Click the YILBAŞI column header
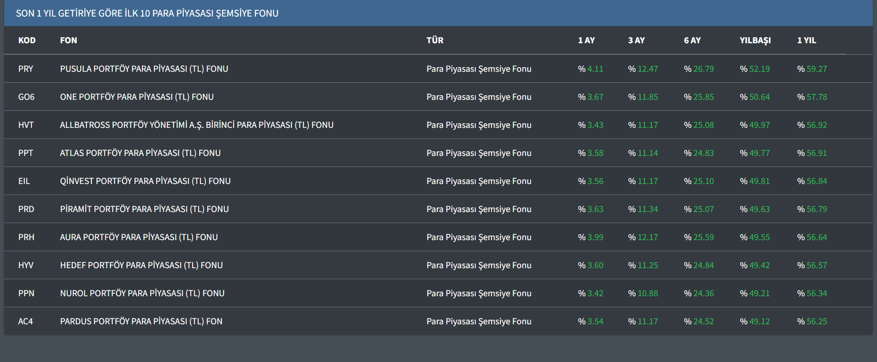This screenshot has height=362, width=877. 755,40
